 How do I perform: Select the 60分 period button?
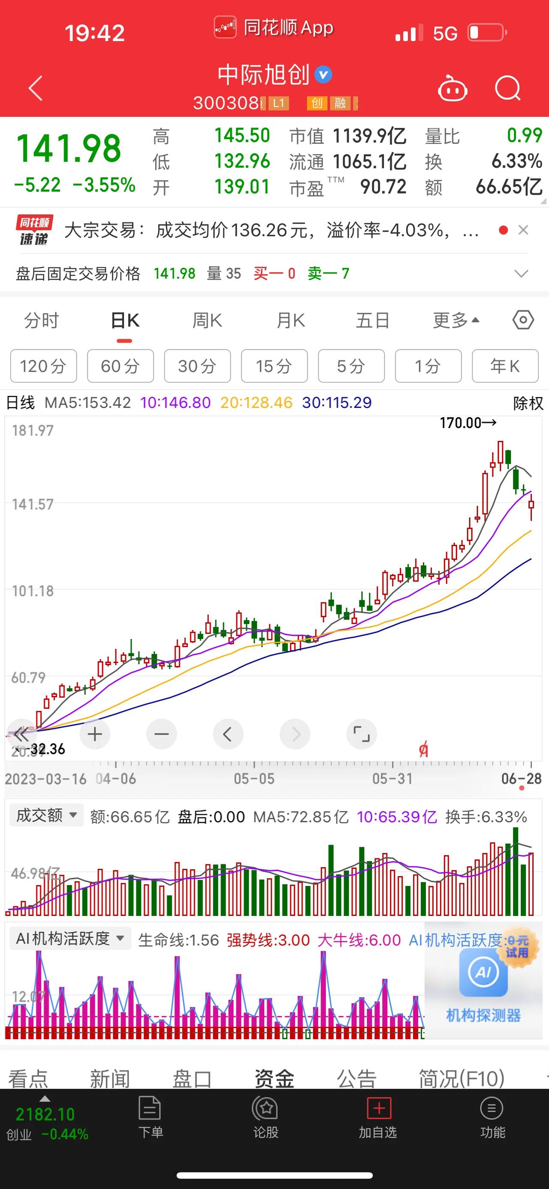(x=121, y=366)
